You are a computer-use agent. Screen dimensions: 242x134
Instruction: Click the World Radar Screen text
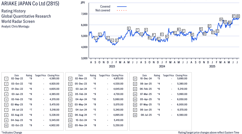[x=18, y=21]
